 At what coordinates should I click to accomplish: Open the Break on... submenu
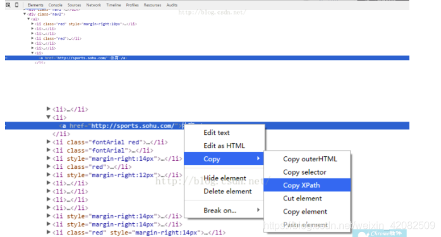click(224, 211)
